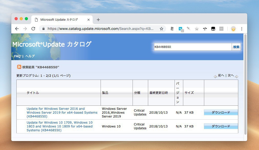
Task: Sort results by 最終更新日時 column header
Action: click(158, 93)
